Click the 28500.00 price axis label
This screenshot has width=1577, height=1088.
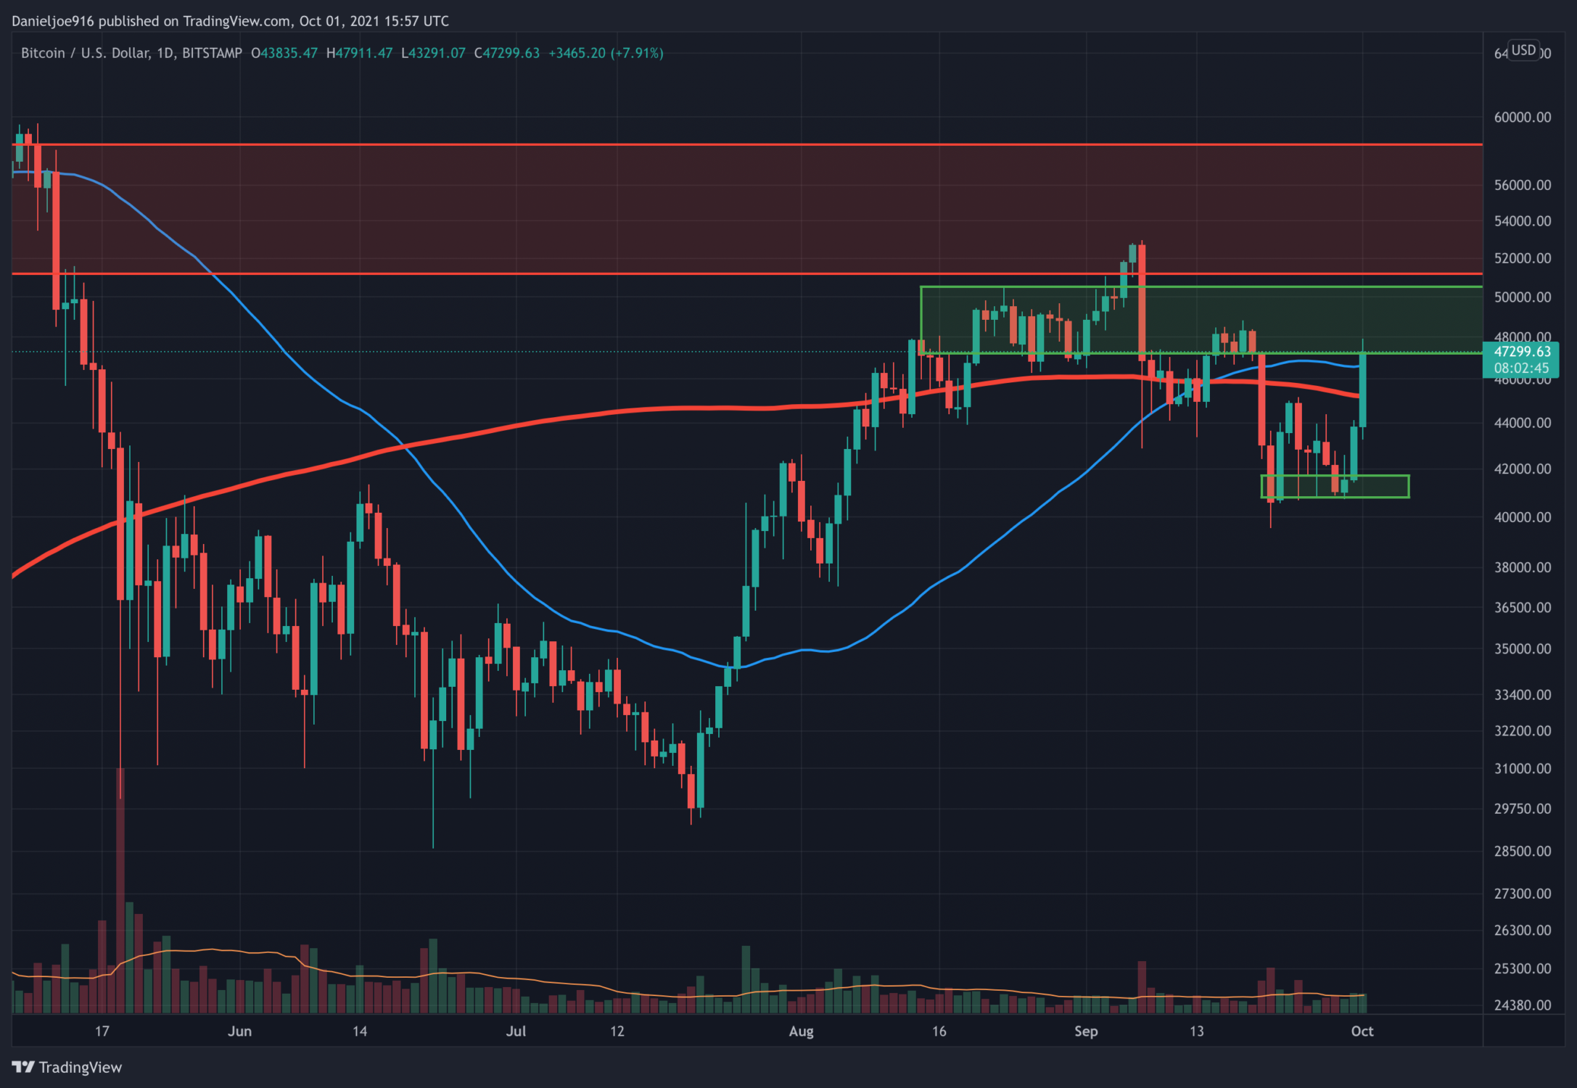click(1523, 852)
